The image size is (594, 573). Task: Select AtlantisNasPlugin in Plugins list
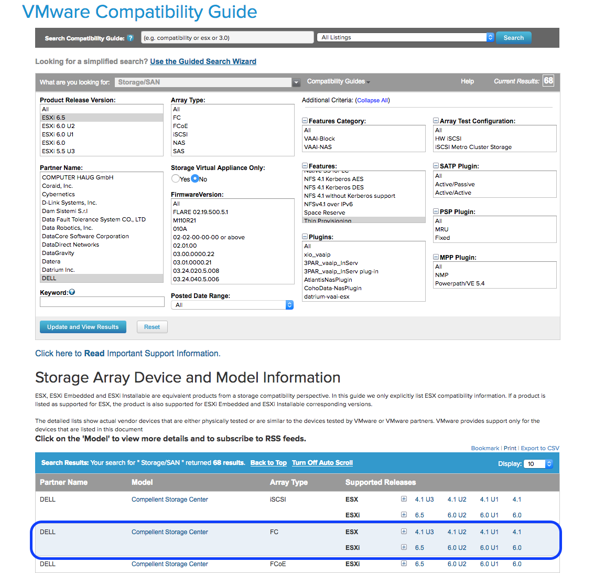coord(364,280)
